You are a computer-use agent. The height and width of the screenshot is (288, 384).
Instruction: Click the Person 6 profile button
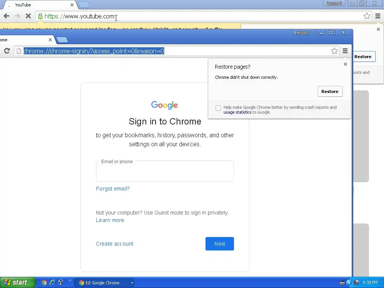[334, 3]
